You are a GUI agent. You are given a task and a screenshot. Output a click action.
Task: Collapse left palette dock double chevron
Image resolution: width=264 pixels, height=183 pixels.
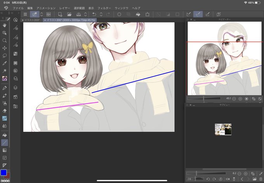click(x=2, y=13)
